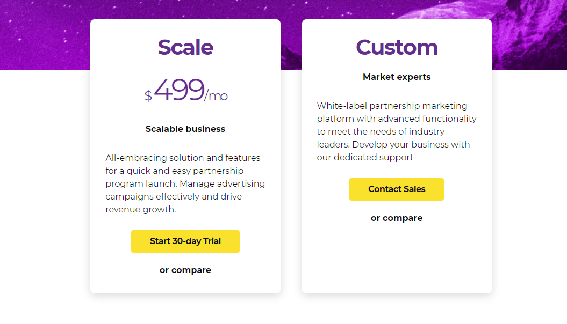Open the or compare link under Scale
Viewport: 567px width, 324px height.
click(x=185, y=270)
